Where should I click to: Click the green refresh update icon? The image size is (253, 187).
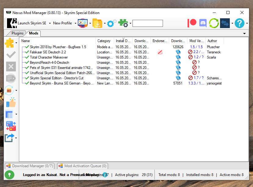click(214, 23)
